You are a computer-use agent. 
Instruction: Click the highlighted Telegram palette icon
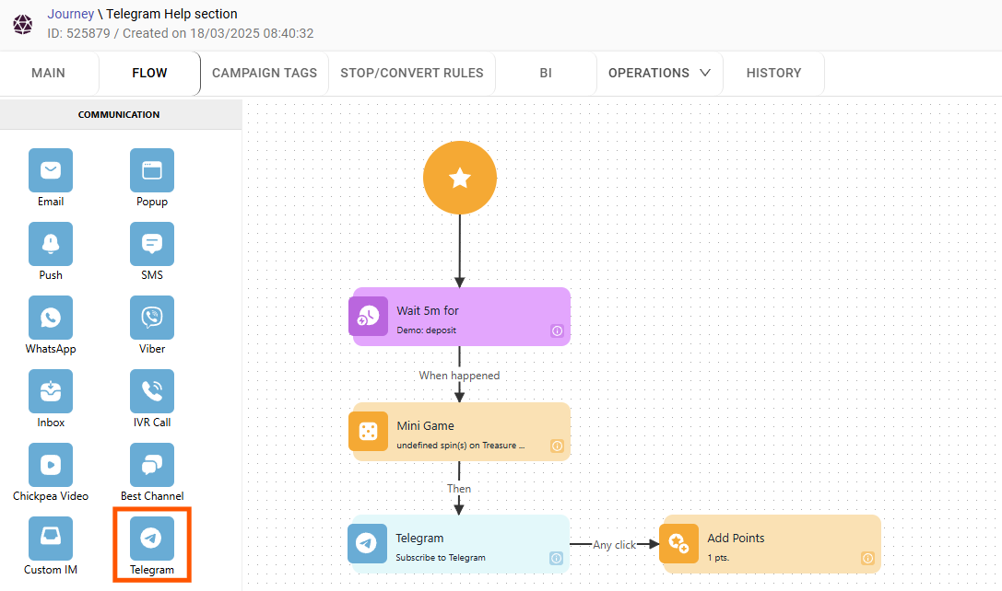pyautogui.click(x=152, y=539)
